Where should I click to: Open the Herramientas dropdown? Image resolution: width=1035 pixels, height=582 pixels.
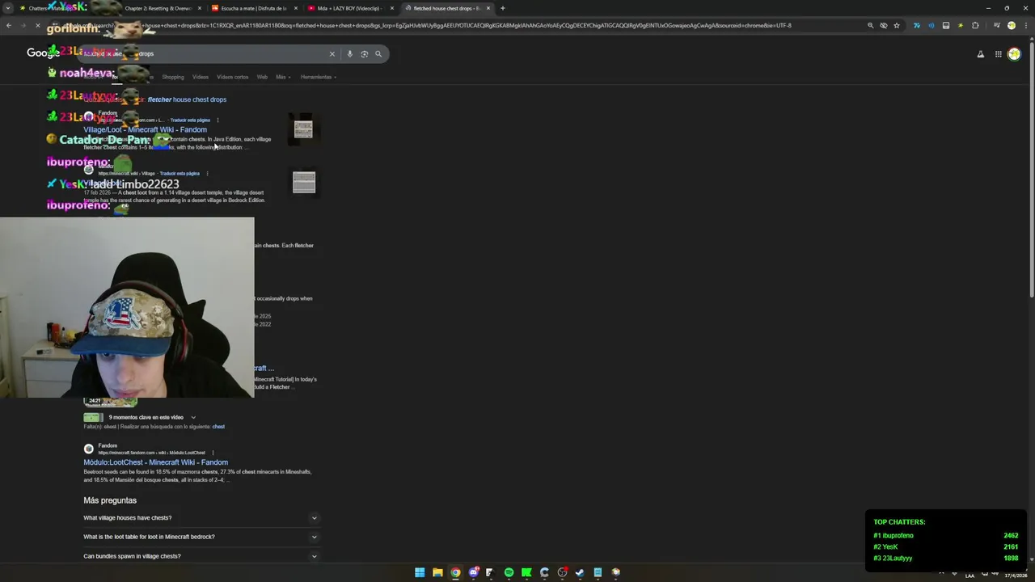[319, 77]
